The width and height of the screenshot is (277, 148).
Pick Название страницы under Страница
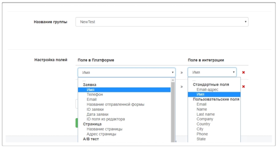click(104, 129)
